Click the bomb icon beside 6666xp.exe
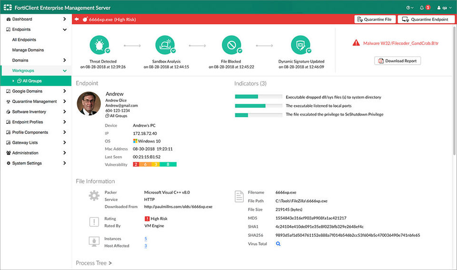The image size is (457, 270). point(85,19)
